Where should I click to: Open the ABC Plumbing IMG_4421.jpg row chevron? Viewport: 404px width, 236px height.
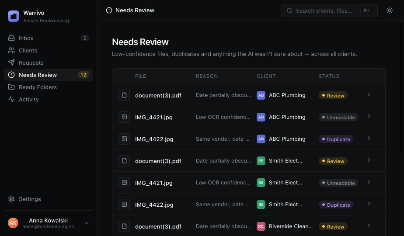click(x=369, y=116)
